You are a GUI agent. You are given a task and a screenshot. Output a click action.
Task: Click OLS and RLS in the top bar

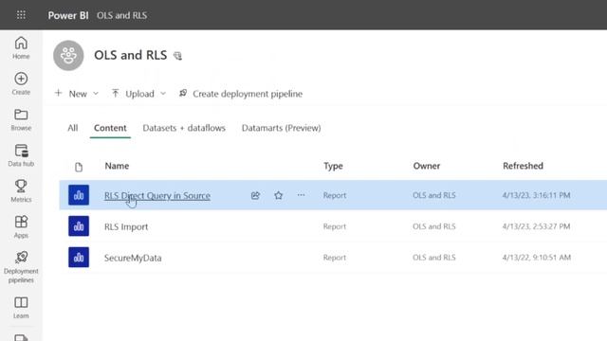[122, 15]
